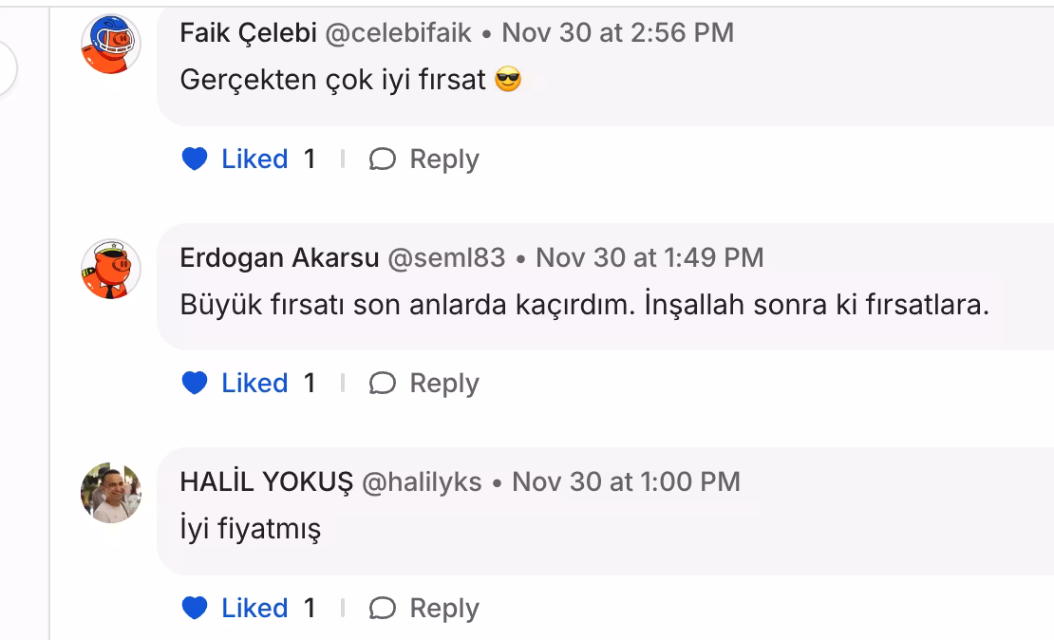Click the @seml83 username
This screenshot has width=1054, height=640.
pos(446,257)
